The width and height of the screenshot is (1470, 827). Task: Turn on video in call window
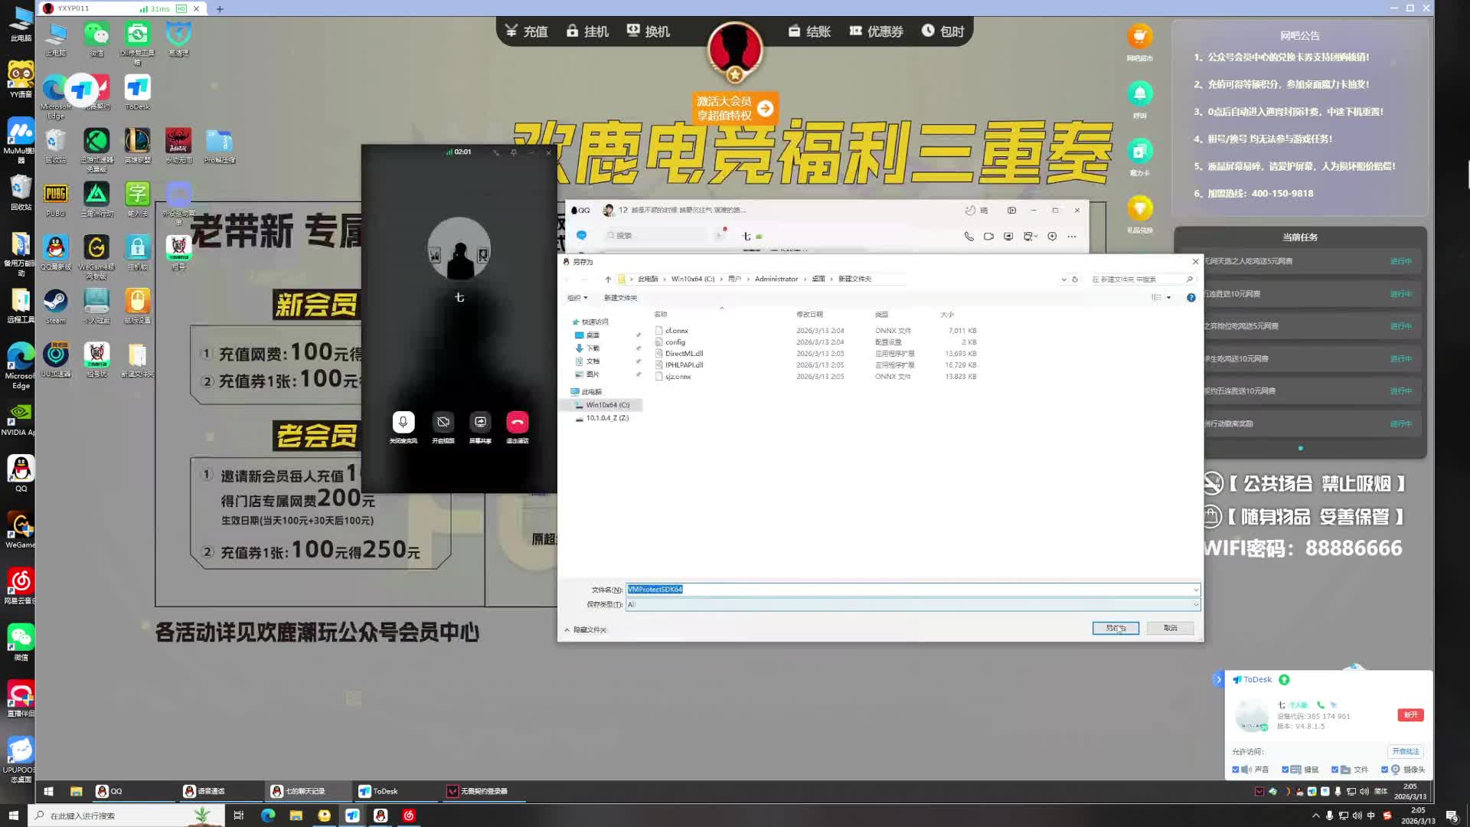(x=443, y=422)
